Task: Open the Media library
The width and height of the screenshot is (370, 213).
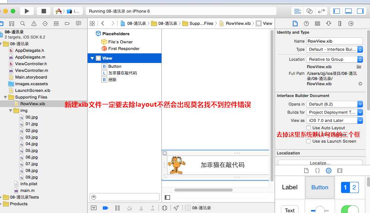Action: tap(340, 171)
